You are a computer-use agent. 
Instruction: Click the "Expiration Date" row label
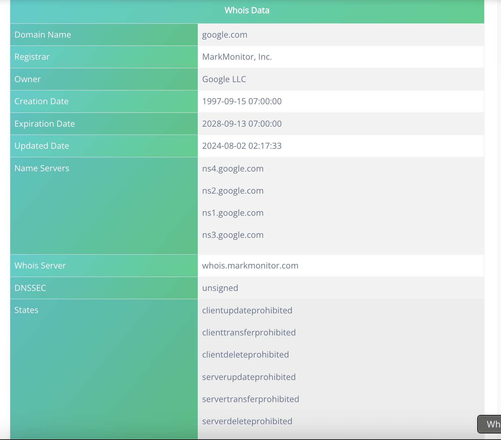pyautogui.click(x=44, y=124)
